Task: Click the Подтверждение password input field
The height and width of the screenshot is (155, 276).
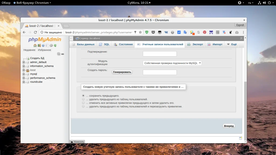Action: pyautogui.click(x=160, y=54)
